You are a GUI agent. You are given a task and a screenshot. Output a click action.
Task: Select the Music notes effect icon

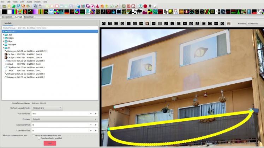tap(134, 12)
